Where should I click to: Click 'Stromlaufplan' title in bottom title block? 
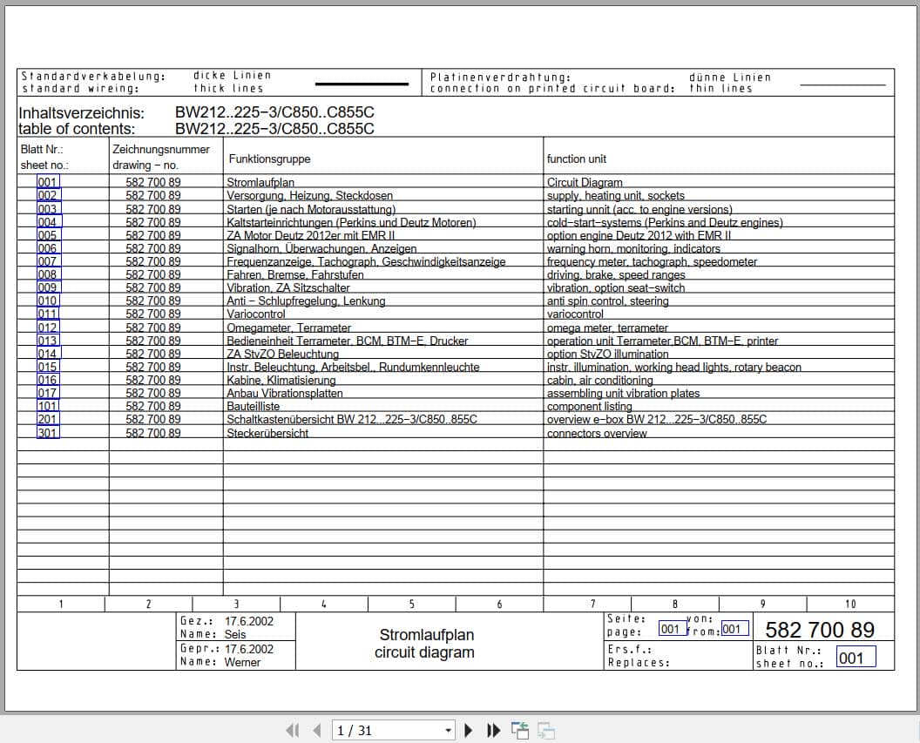click(427, 635)
